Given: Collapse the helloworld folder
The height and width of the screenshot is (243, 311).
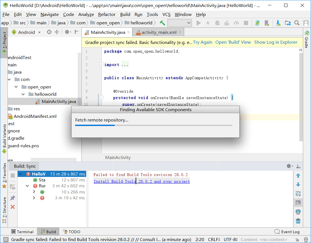Looking at the screenshot, I should click(23, 94).
